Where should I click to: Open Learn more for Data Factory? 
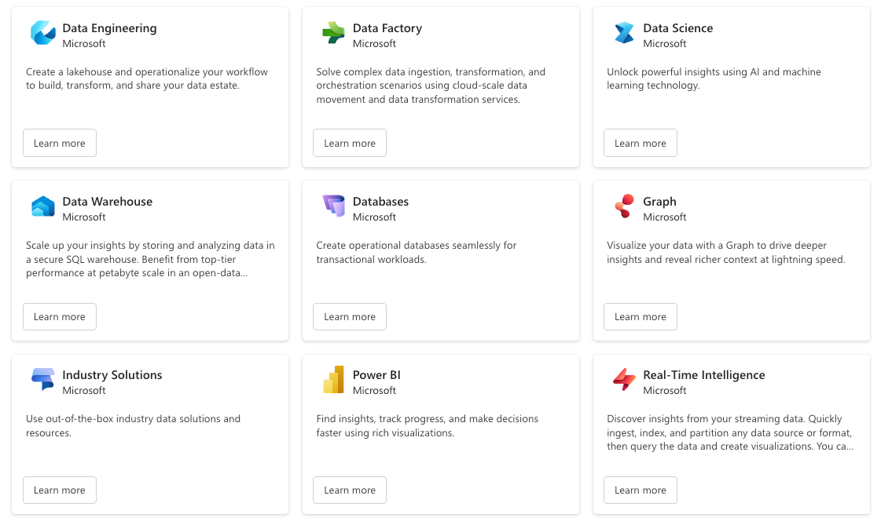350,143
